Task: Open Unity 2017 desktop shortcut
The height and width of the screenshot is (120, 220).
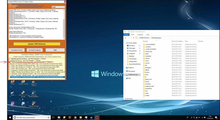Action: (x=23, y=94)
